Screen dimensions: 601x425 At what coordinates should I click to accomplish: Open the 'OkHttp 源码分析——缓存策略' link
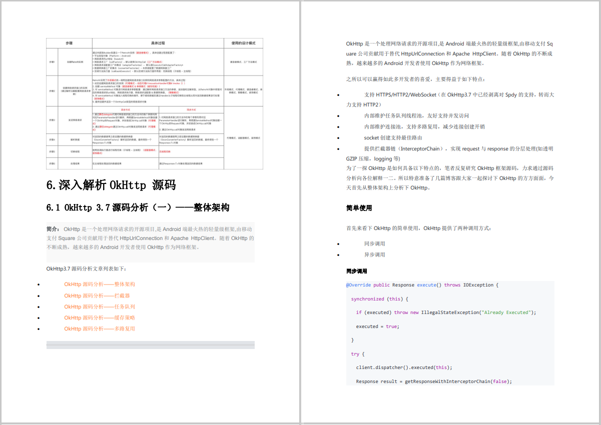(100, 317)
